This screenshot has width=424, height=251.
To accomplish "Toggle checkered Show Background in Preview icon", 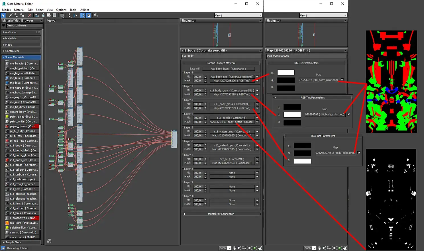I will pyautogui.click(x=54, y=15).
